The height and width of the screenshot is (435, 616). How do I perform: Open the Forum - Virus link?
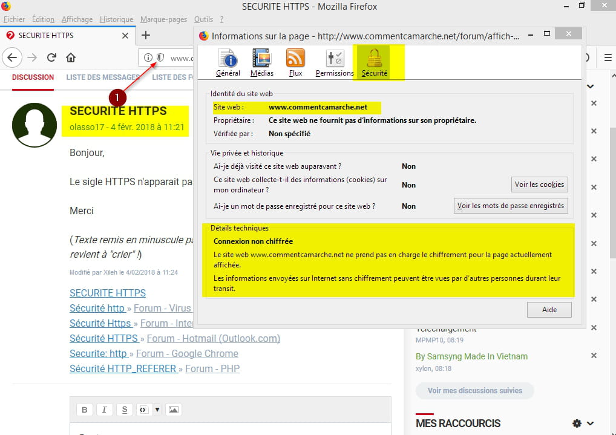[x=162, y=309]
